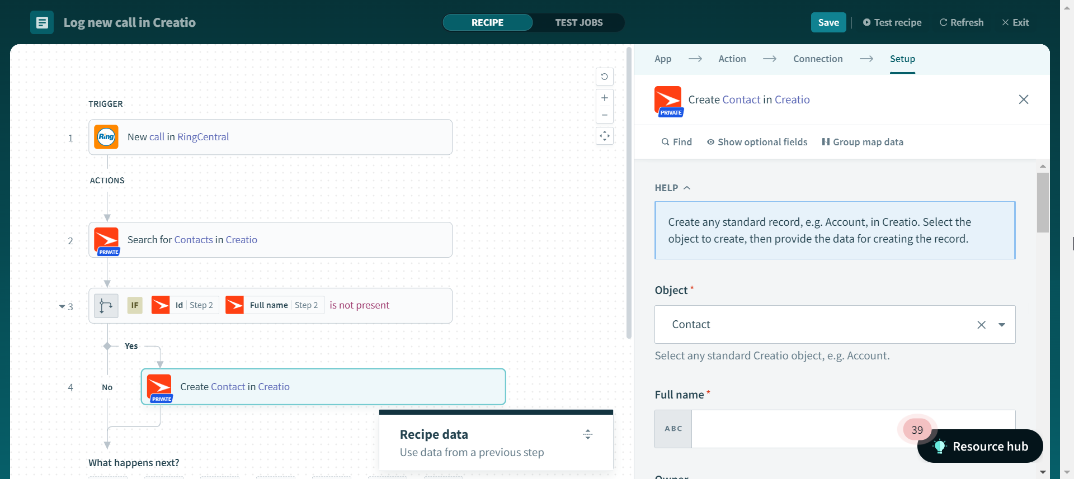This screenshot has height=479, width=1074.
Task: Zoom out on the recipe canvas
Action: (x=605, y=115)
